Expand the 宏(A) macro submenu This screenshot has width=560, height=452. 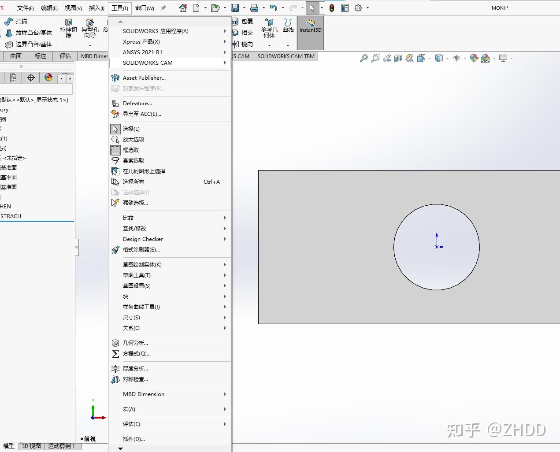pyautogui.click(x=170, y=409)
